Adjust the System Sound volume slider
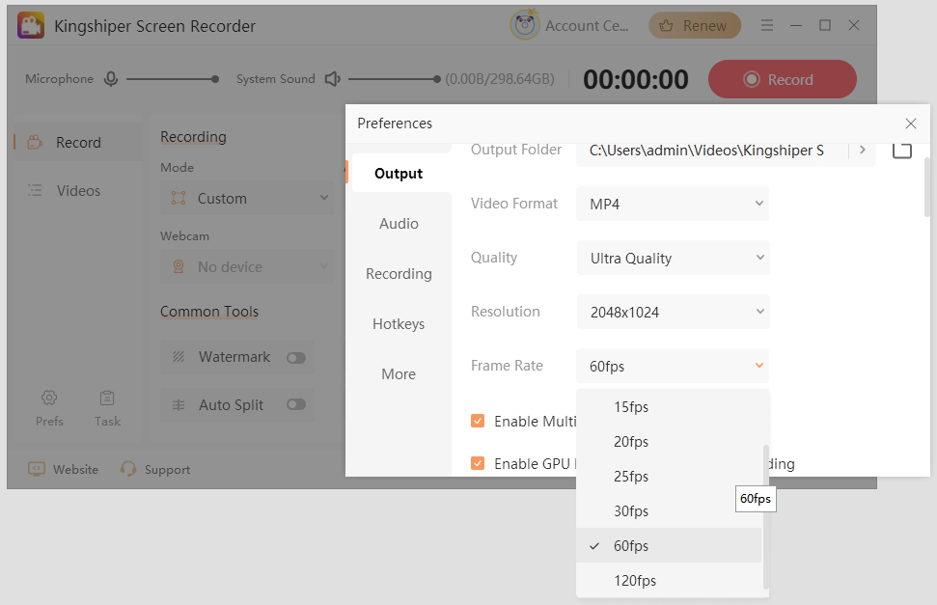The height and width of the screenshot is (605, 937). coord(395,79)
